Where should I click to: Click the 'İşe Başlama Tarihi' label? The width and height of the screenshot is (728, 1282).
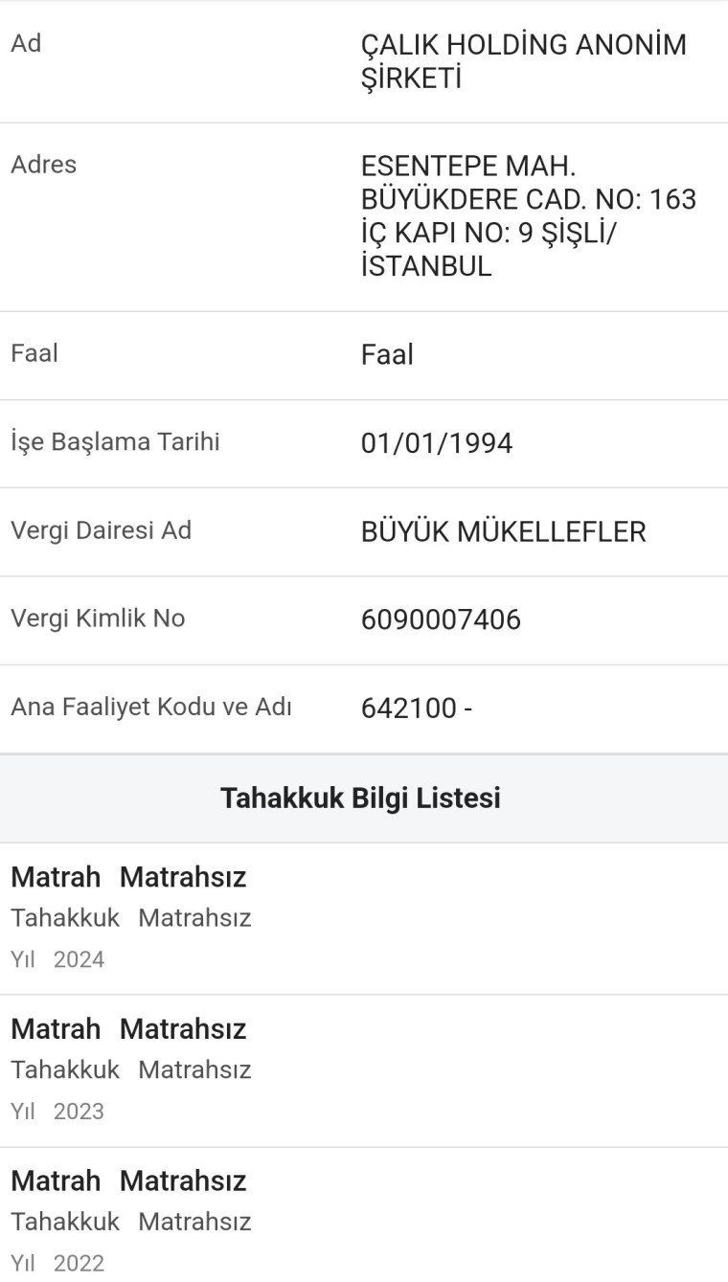pyautogui.click(x=115, y=442)
